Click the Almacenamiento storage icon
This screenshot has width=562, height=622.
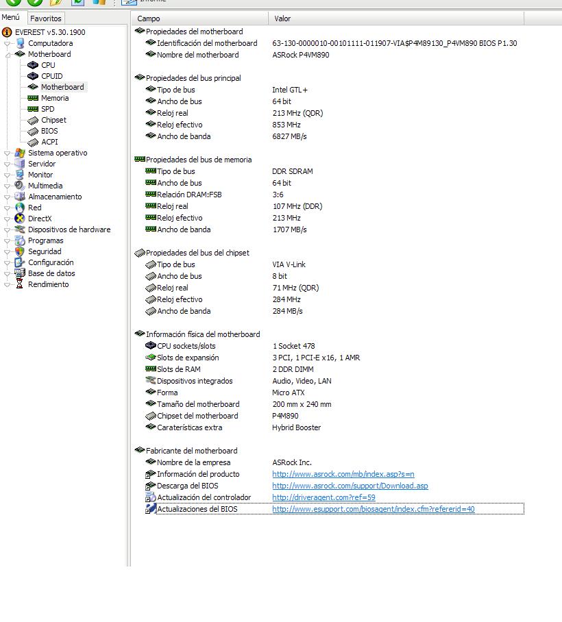pos(20,197)
